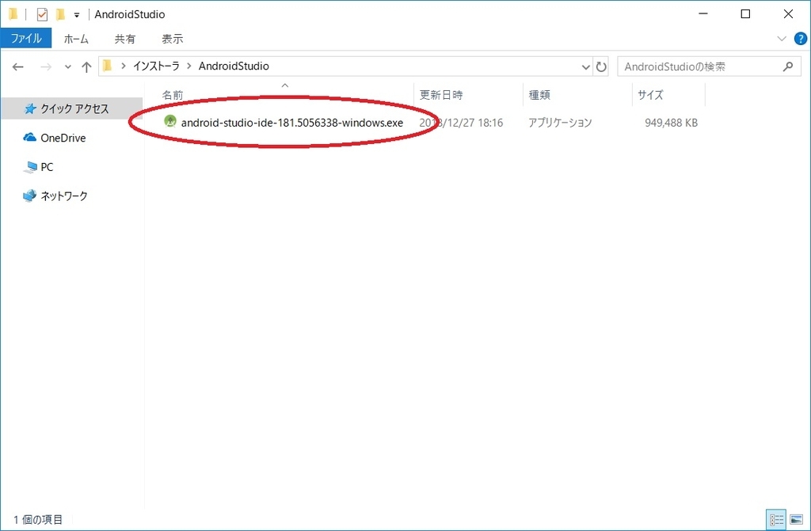Image resolution: width=811 pixels, height=531 pixels.
Task: Select クイック アクセス in navigation pane
Action: click(x=71, y=108)
